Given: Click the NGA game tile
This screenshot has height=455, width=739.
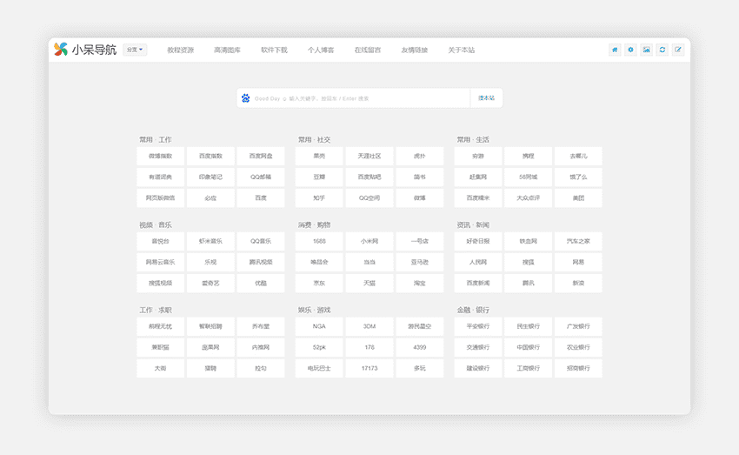Looking at the screenshot, I should (x=319, y=326).
